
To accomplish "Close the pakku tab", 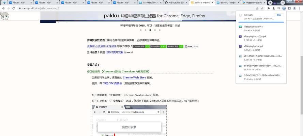I will click(213, 3).
